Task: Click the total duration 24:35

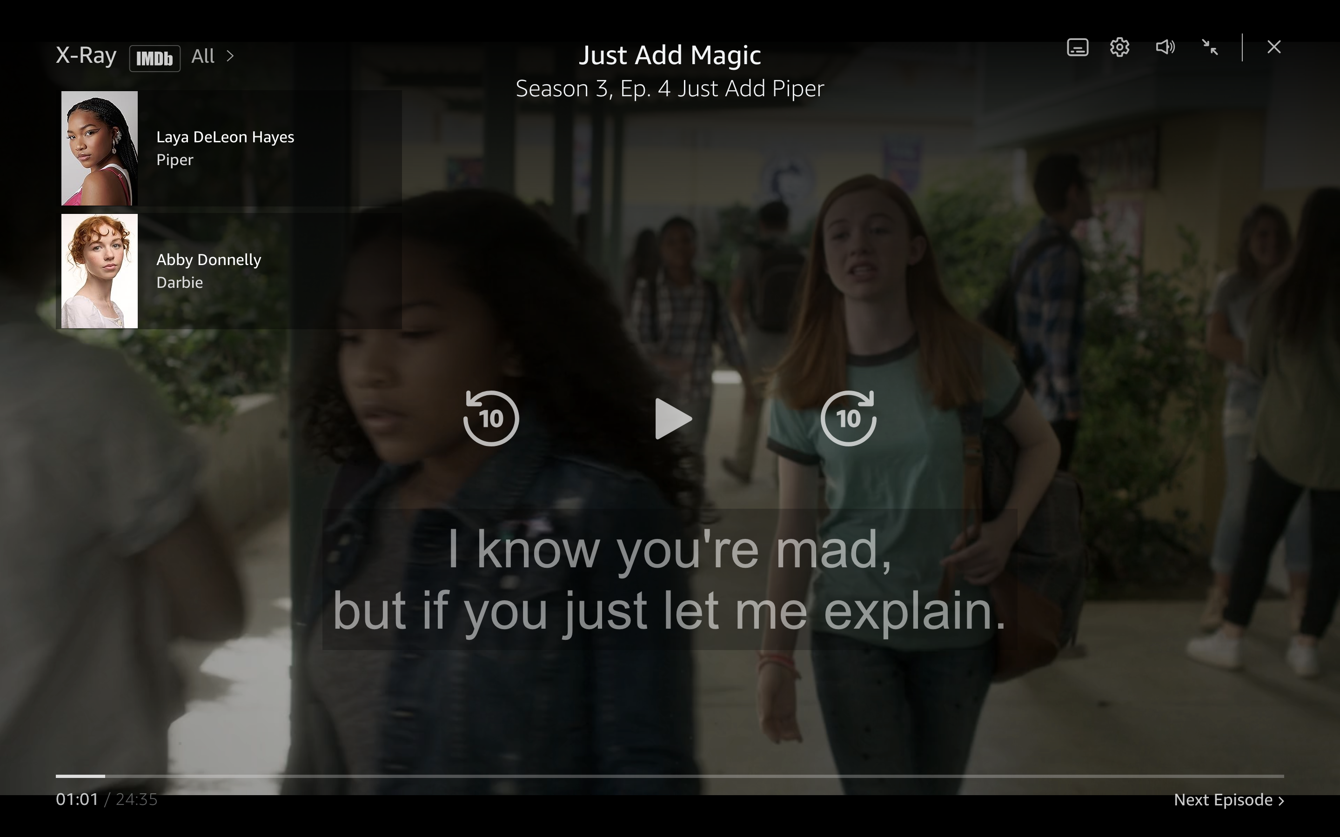Action: [x=136, y=799]
